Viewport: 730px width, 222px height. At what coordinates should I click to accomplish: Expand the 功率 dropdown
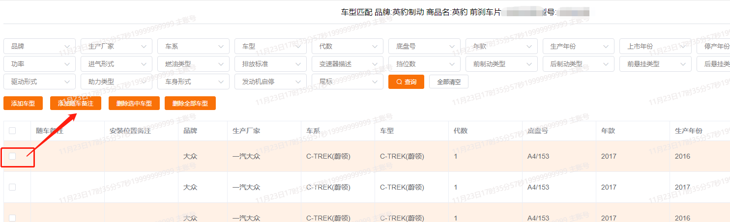[39, 64]
